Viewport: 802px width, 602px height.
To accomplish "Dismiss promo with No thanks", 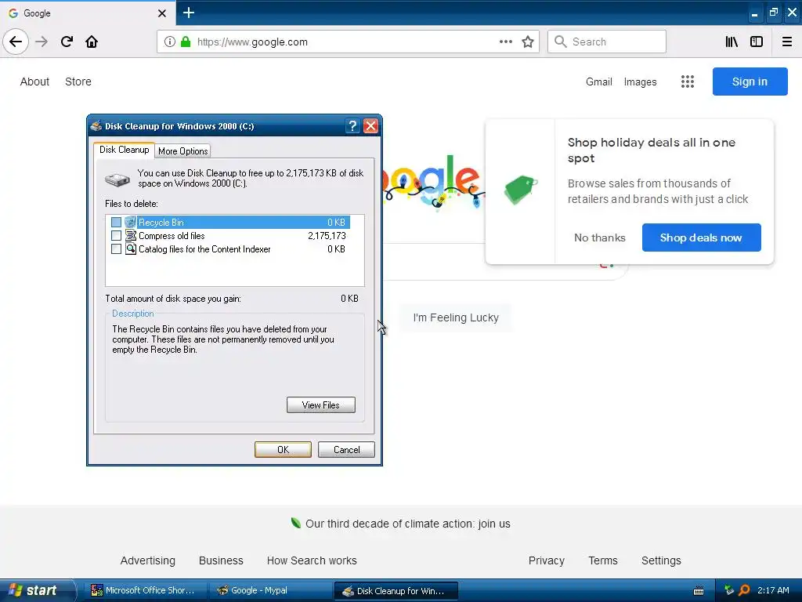I will (599, 238).
